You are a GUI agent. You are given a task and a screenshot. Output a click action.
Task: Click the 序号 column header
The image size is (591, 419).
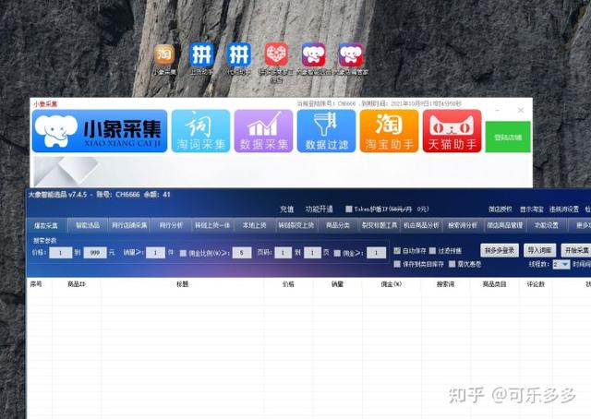tap(36, 284)
